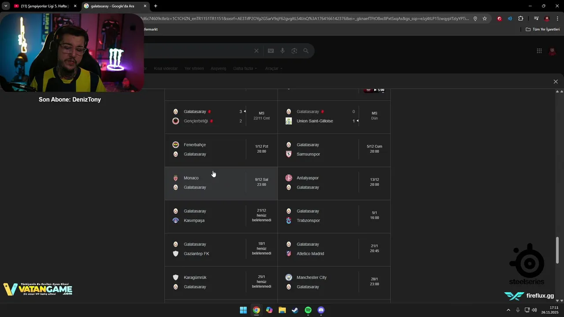Open the Yer siteleri results tab
This screenshot has height=317, width=564.
pyautogui.click(x=194, y=69)
